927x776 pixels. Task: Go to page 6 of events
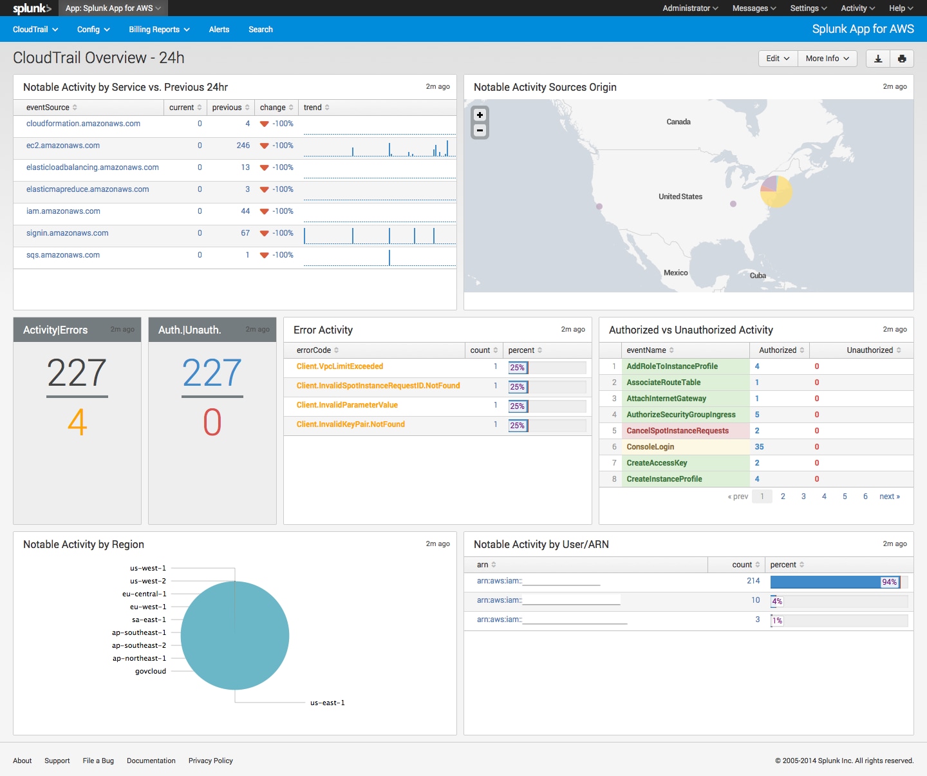865,497
